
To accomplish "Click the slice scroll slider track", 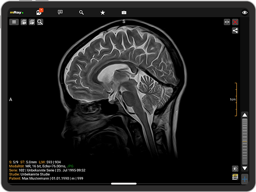I will (x=245, y=141).
